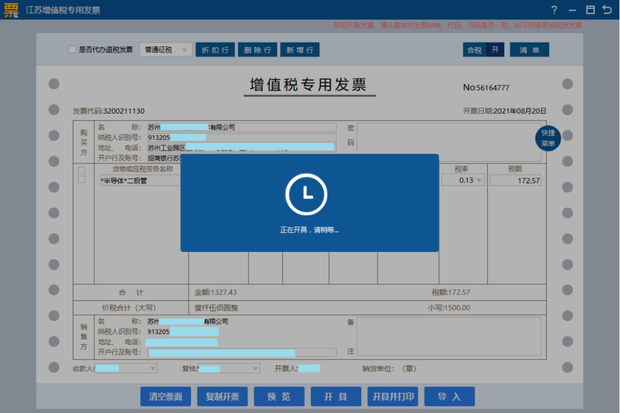Click 清空票面 button
Screen dimensions: 620x413
(x=166, y=396)
